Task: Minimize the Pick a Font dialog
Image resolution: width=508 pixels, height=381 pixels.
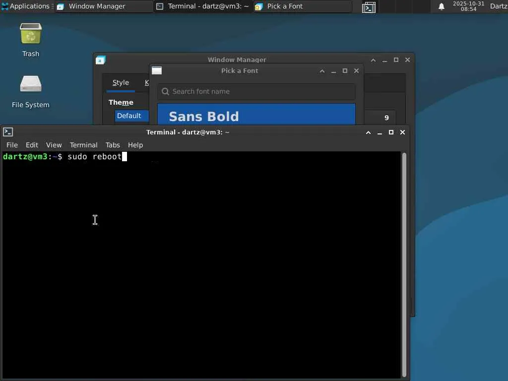Action: 333,71
